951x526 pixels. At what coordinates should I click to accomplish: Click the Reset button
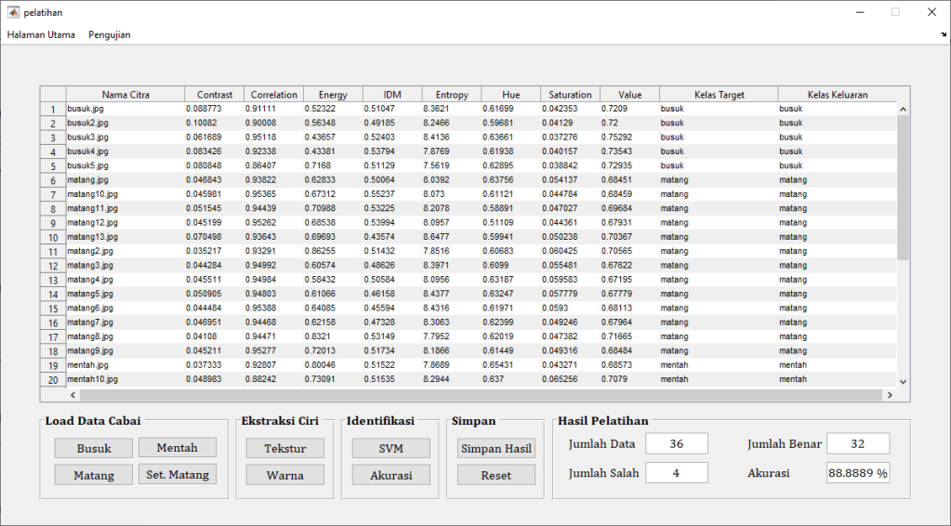[496, 475]
